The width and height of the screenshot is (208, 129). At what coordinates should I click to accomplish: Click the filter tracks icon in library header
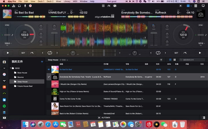161,60
